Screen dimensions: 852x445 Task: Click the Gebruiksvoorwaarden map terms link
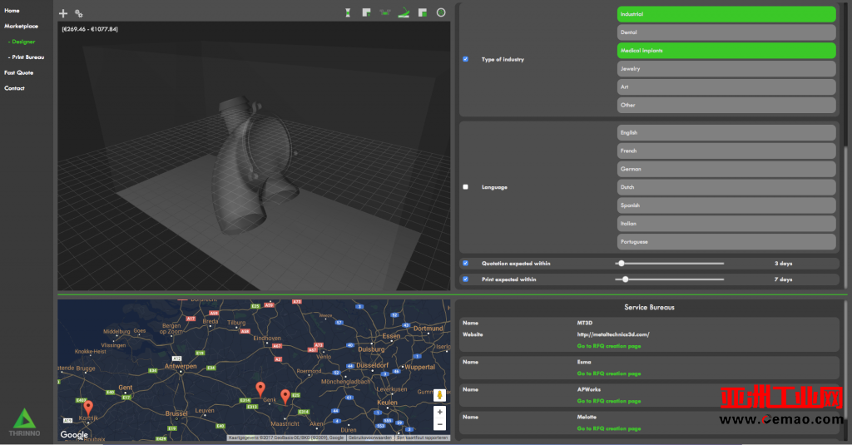click(370, 438)
